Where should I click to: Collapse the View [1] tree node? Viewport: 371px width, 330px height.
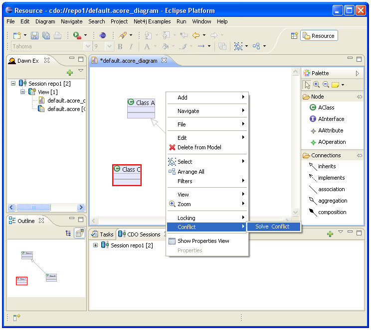click(23, 92)
